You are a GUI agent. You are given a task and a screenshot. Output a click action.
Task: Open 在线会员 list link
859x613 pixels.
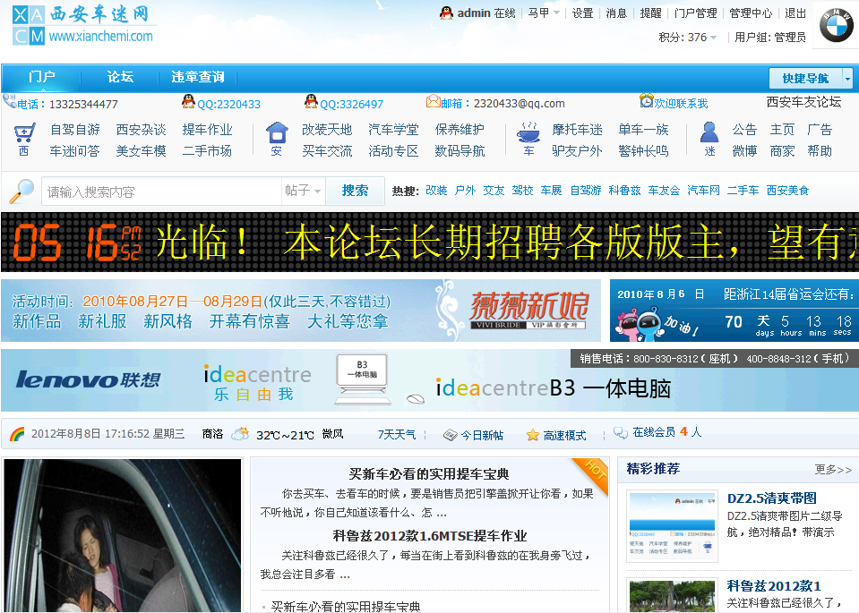pos(654,432)
